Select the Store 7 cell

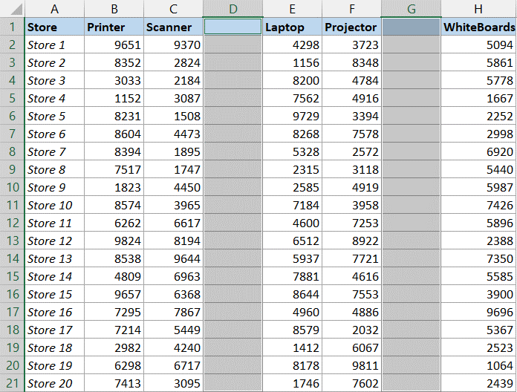(x=54, y=151)
